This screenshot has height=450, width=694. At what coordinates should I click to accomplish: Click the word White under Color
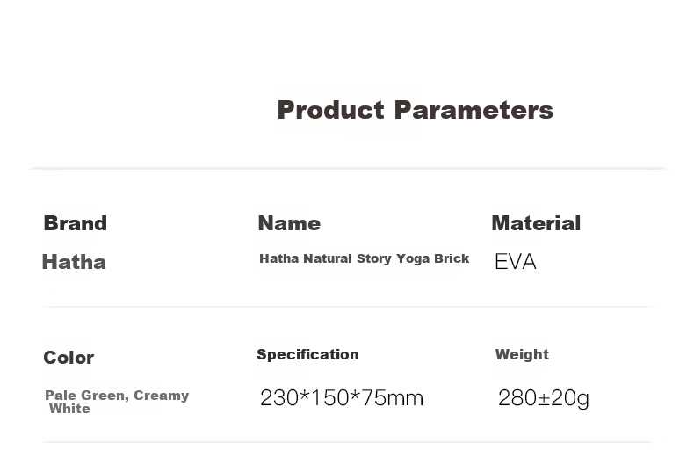69,409
